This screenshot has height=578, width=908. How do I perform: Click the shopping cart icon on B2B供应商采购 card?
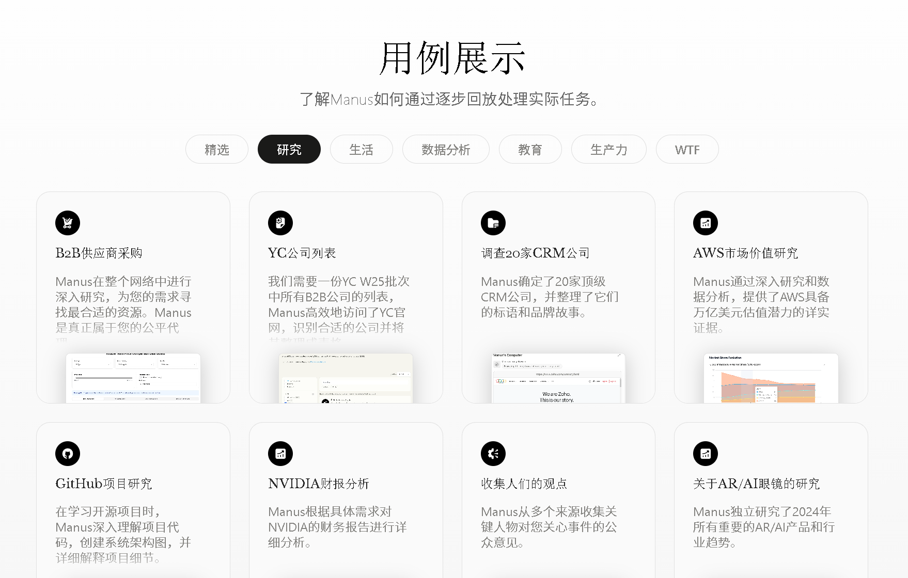(68, 223)
